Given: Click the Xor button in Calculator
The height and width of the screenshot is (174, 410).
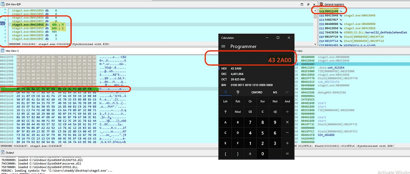Looking at the screenshot, I should point(263,101).
